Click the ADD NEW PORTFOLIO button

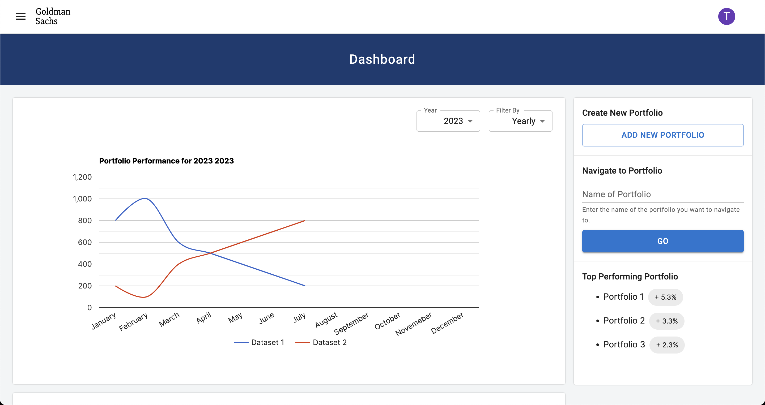(x=662, y=135)
